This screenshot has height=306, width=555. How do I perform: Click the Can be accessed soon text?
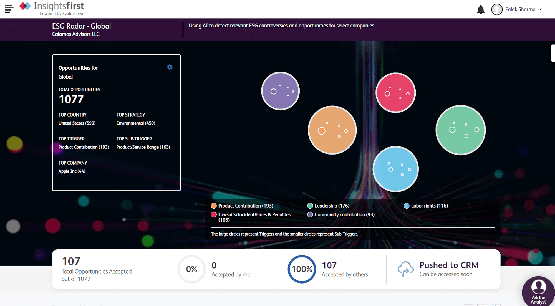click(446, 274)
